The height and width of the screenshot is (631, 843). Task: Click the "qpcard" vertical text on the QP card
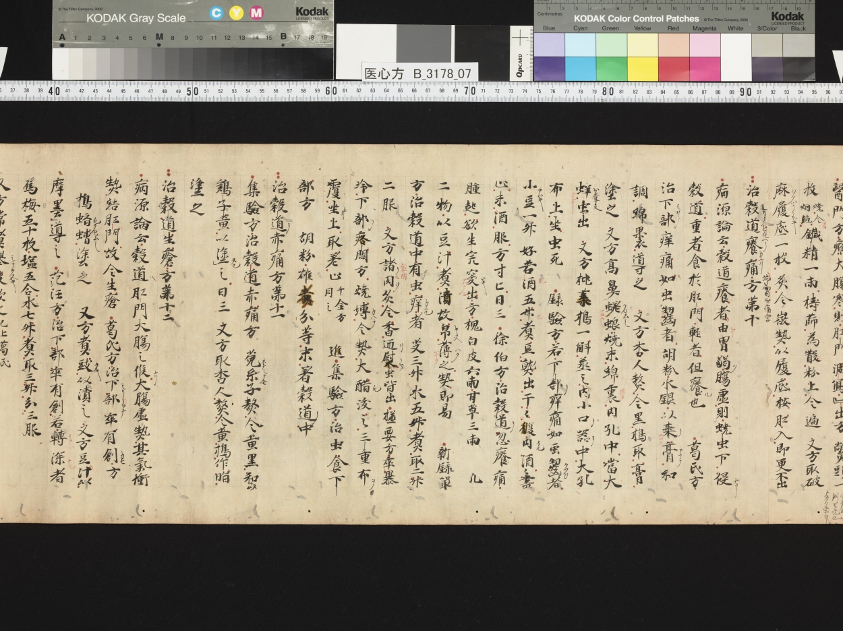coord(520,65)
